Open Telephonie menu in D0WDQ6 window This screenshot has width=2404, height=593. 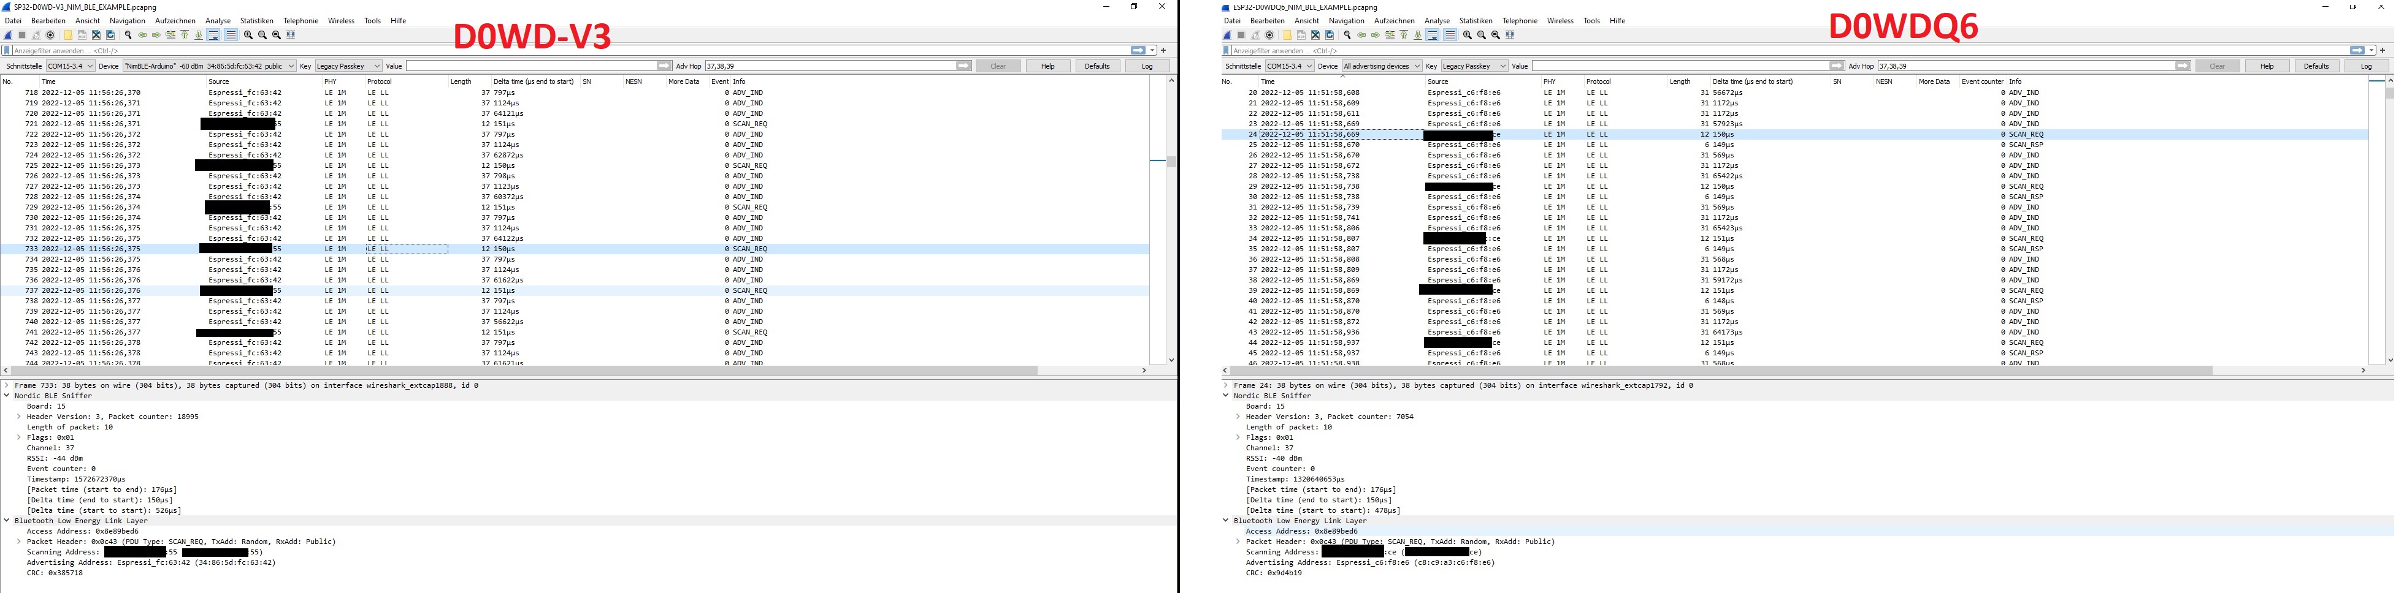(1519, 20)
